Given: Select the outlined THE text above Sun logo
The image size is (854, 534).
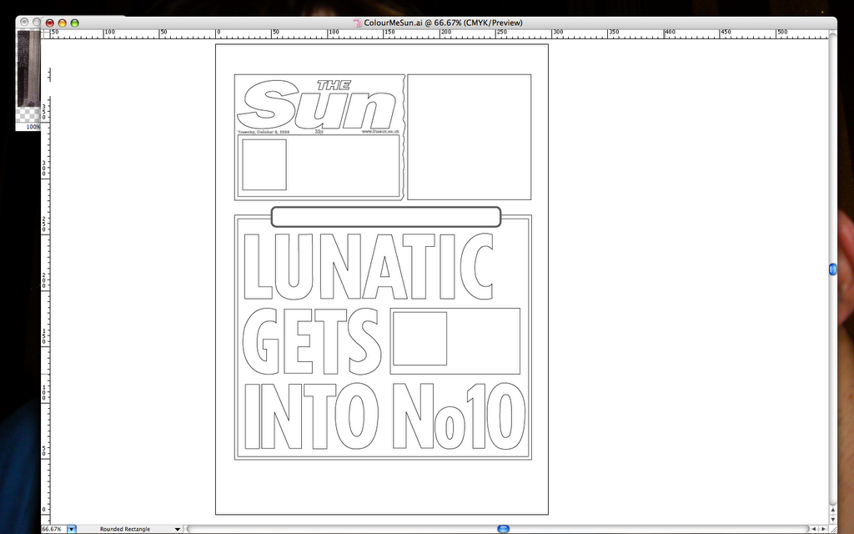Looking at the screenshot, I should tap(334, 85).
